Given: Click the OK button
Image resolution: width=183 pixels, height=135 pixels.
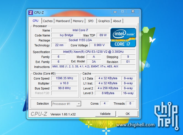Looking at the screenshot, I should pyautogui.click(x=128, y=114).
